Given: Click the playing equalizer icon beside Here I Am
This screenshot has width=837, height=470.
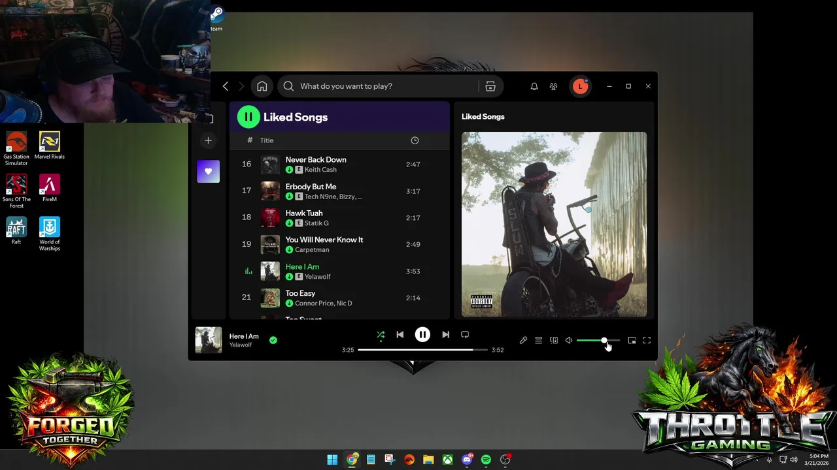Looking at the screenshot, I should [x=248, y=272].
